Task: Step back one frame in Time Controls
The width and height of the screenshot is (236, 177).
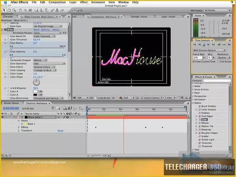Action: [199, 45]
